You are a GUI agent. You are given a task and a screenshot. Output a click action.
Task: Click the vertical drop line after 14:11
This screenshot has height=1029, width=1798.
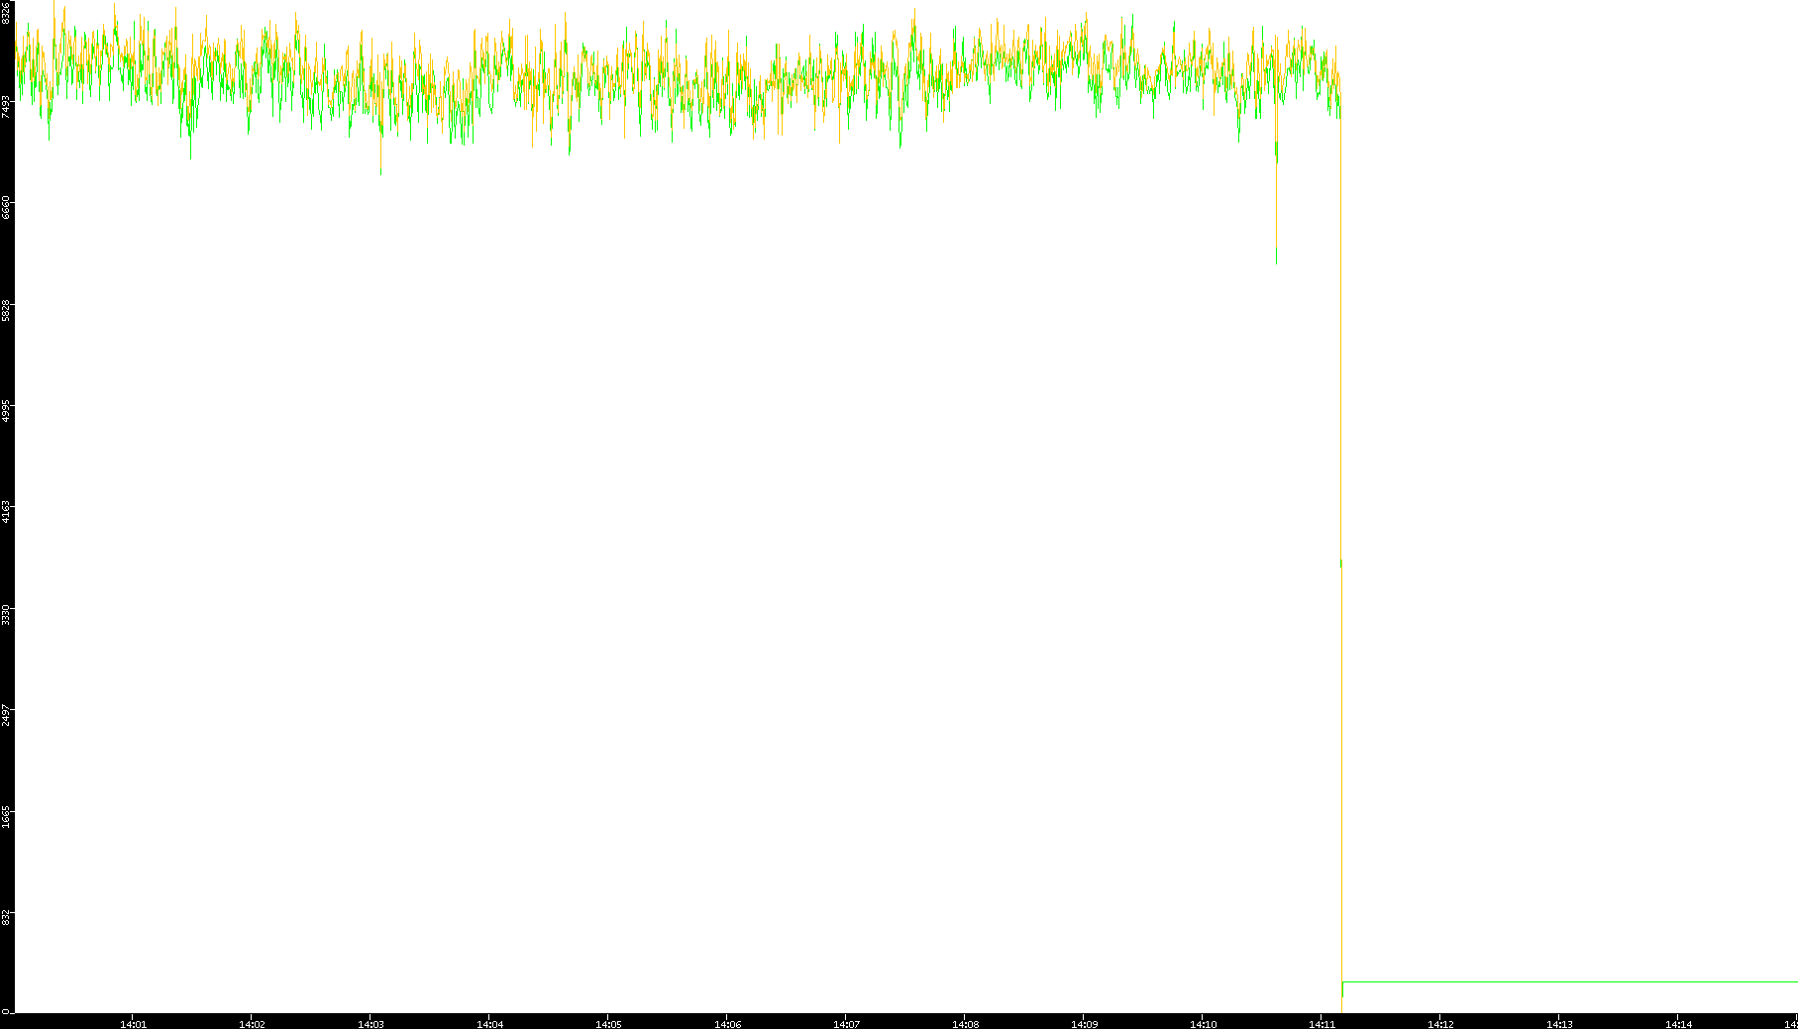tap(1341, 743)
